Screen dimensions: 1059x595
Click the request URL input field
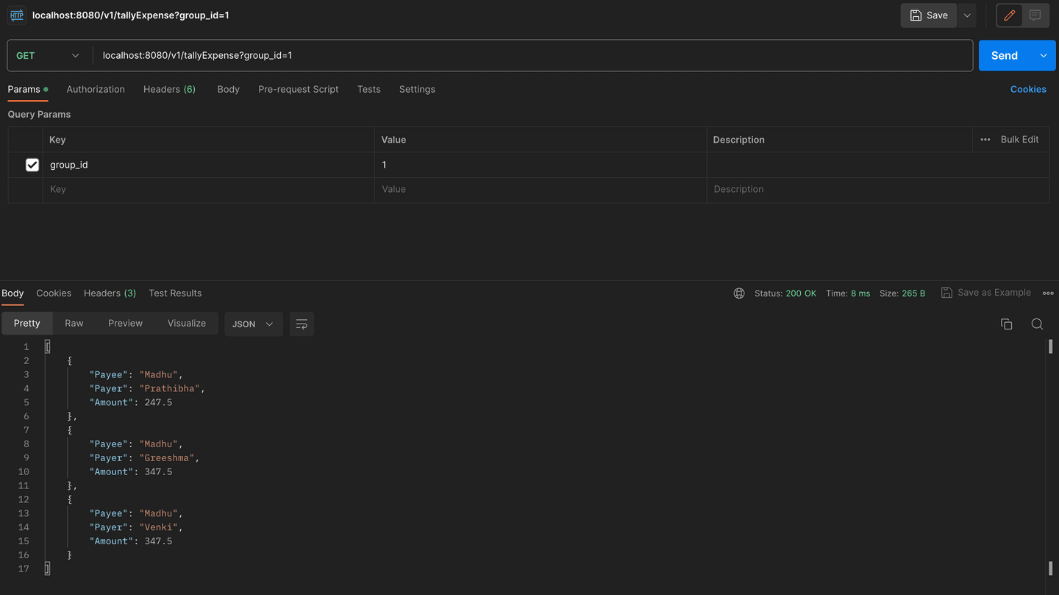coord(532,56)
